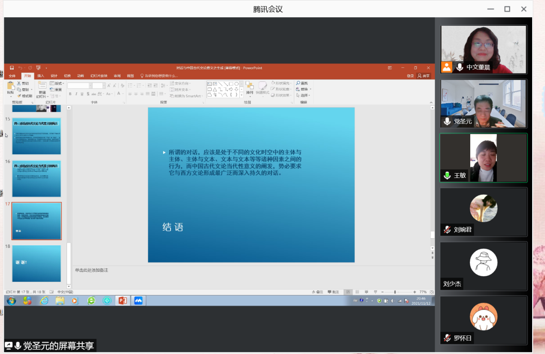The image size is (545, 354).
Task: Open PowerPoint from the Windows taskbar
Action: click(122, 301)
